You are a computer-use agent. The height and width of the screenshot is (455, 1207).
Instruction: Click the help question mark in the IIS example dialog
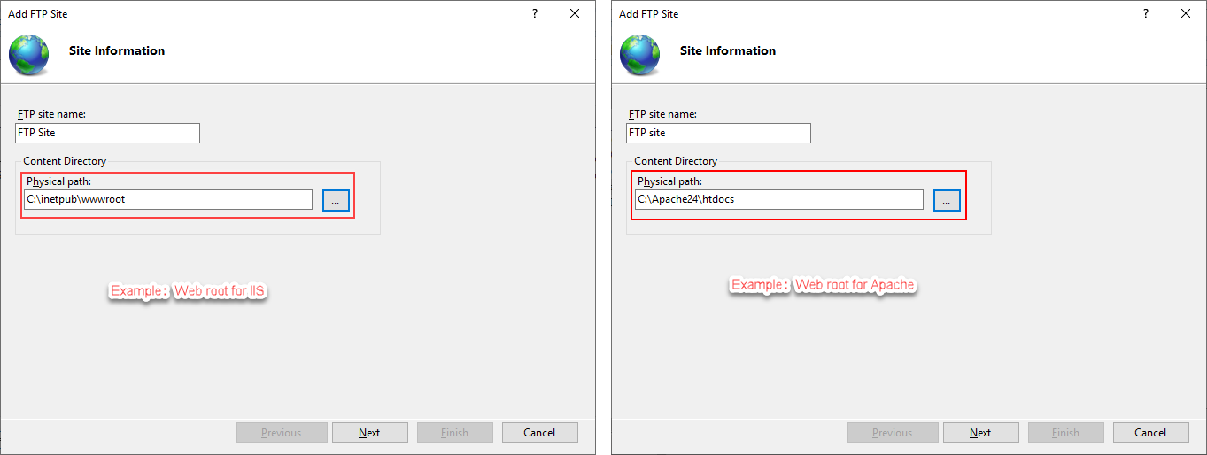(535, 14)
